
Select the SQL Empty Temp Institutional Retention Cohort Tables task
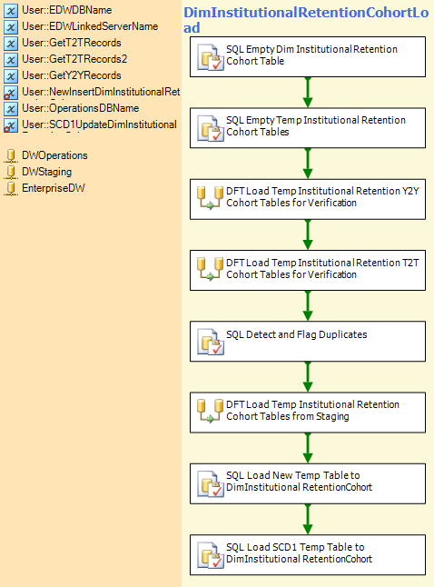pos(308,128)
